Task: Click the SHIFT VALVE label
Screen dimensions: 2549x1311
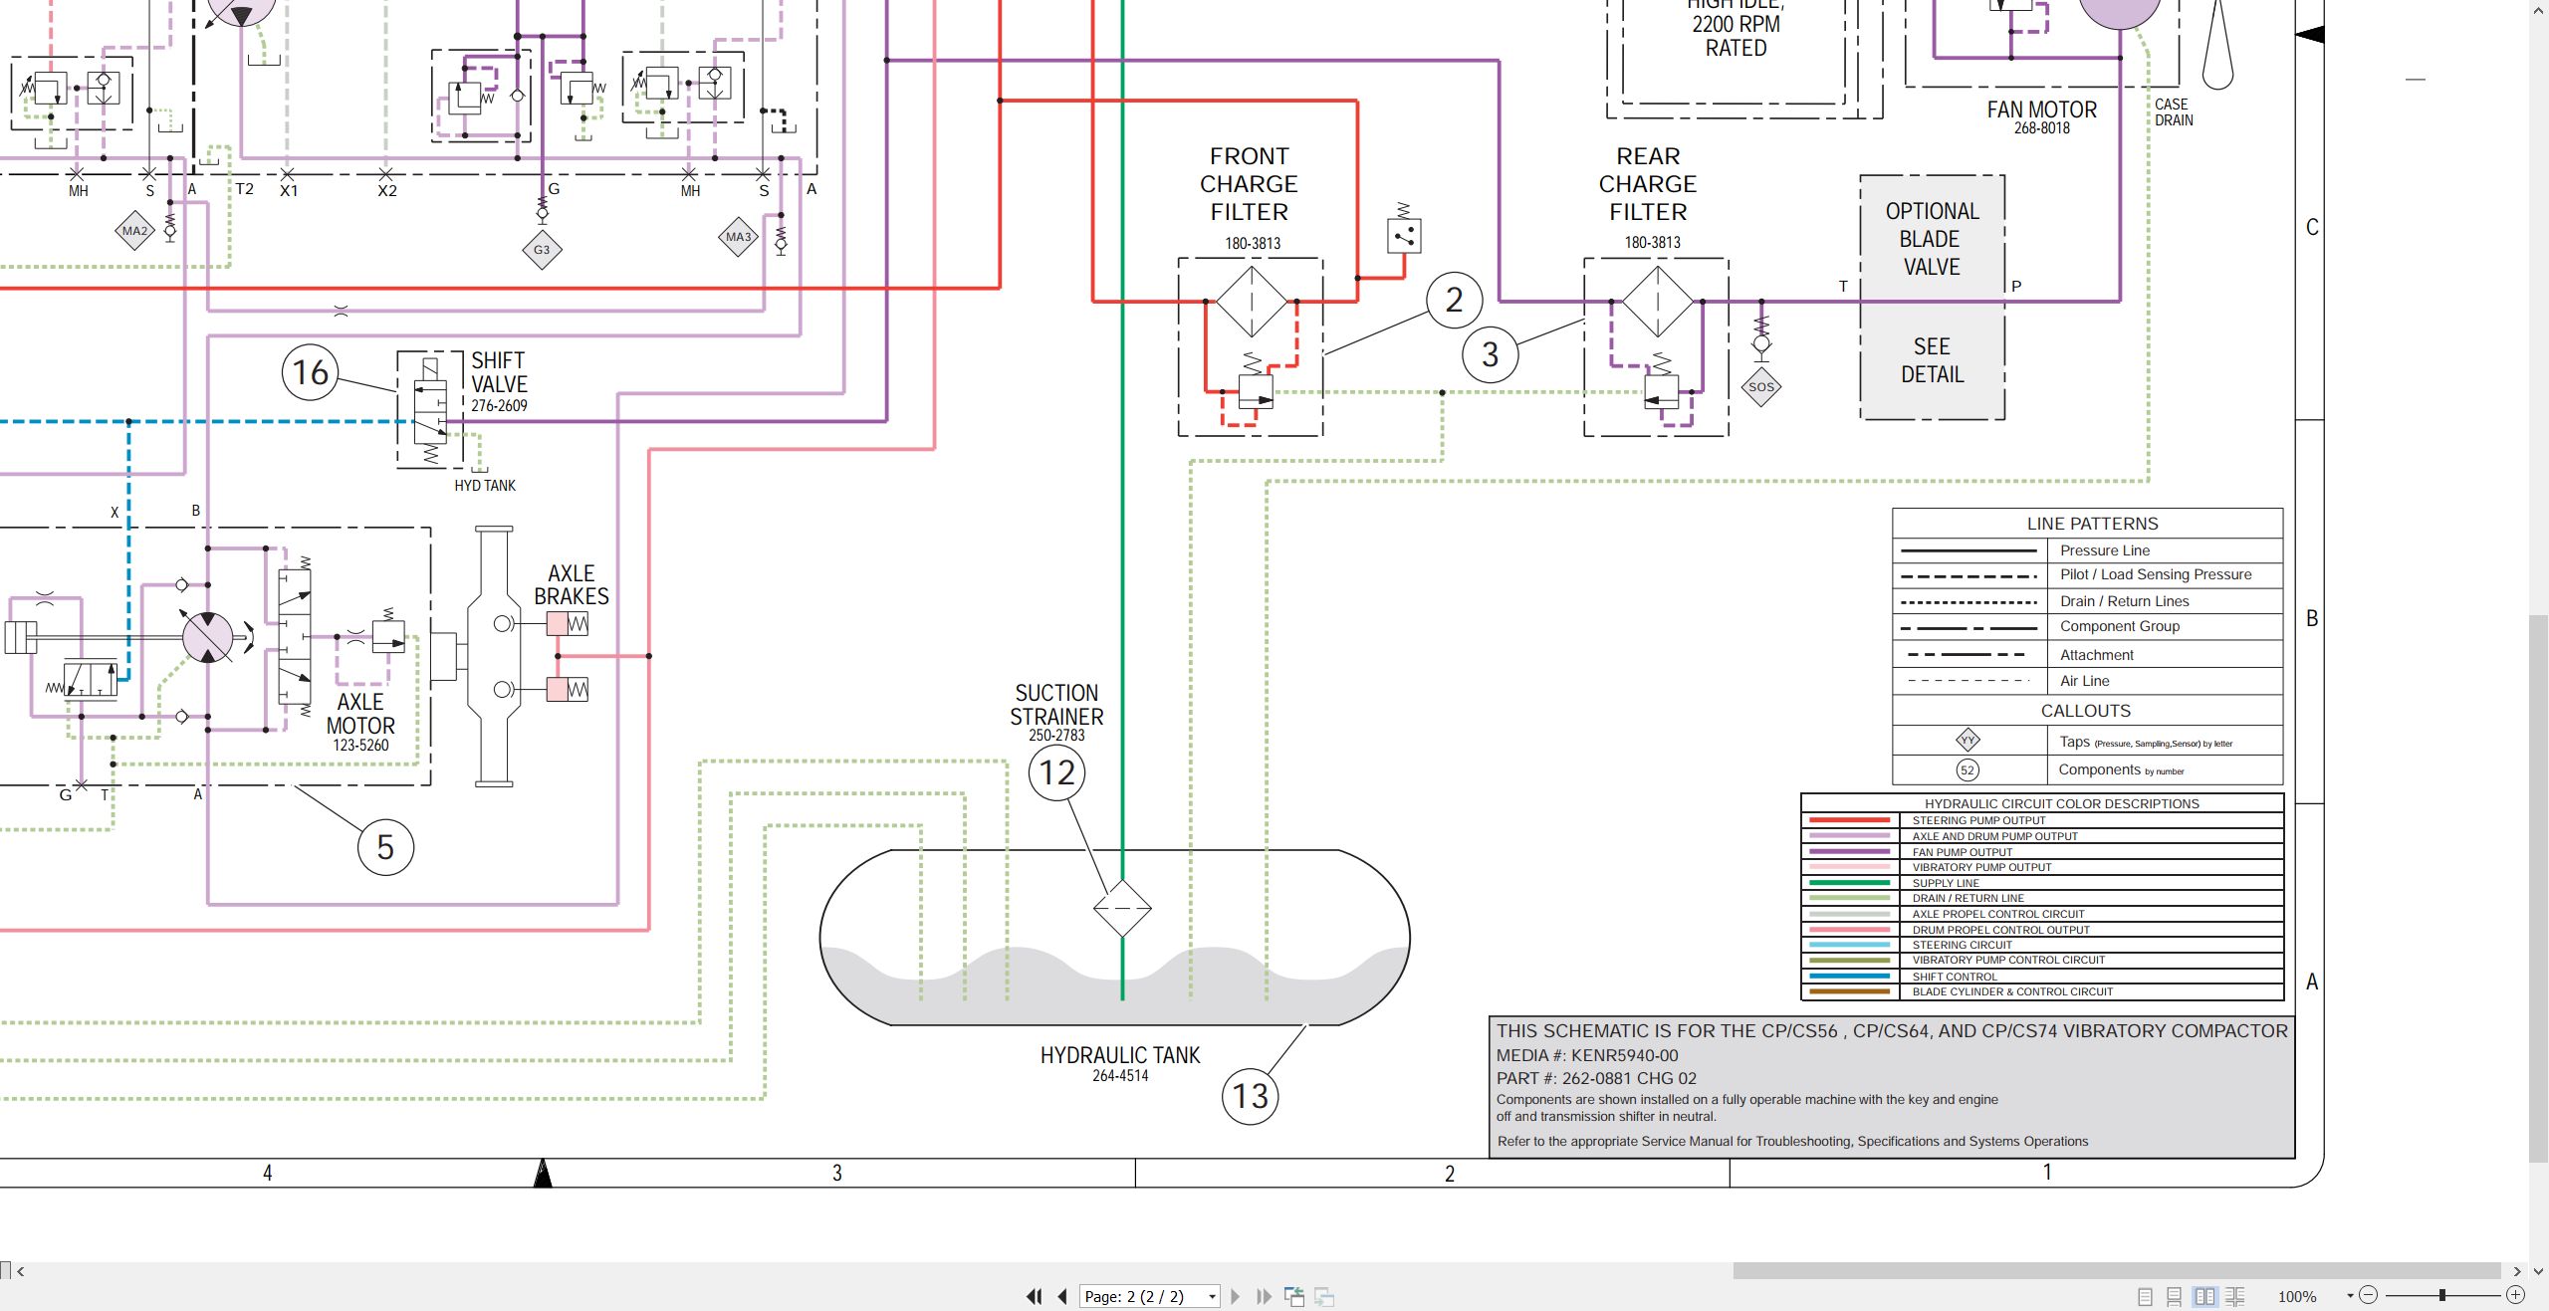Action: point(499,372)
